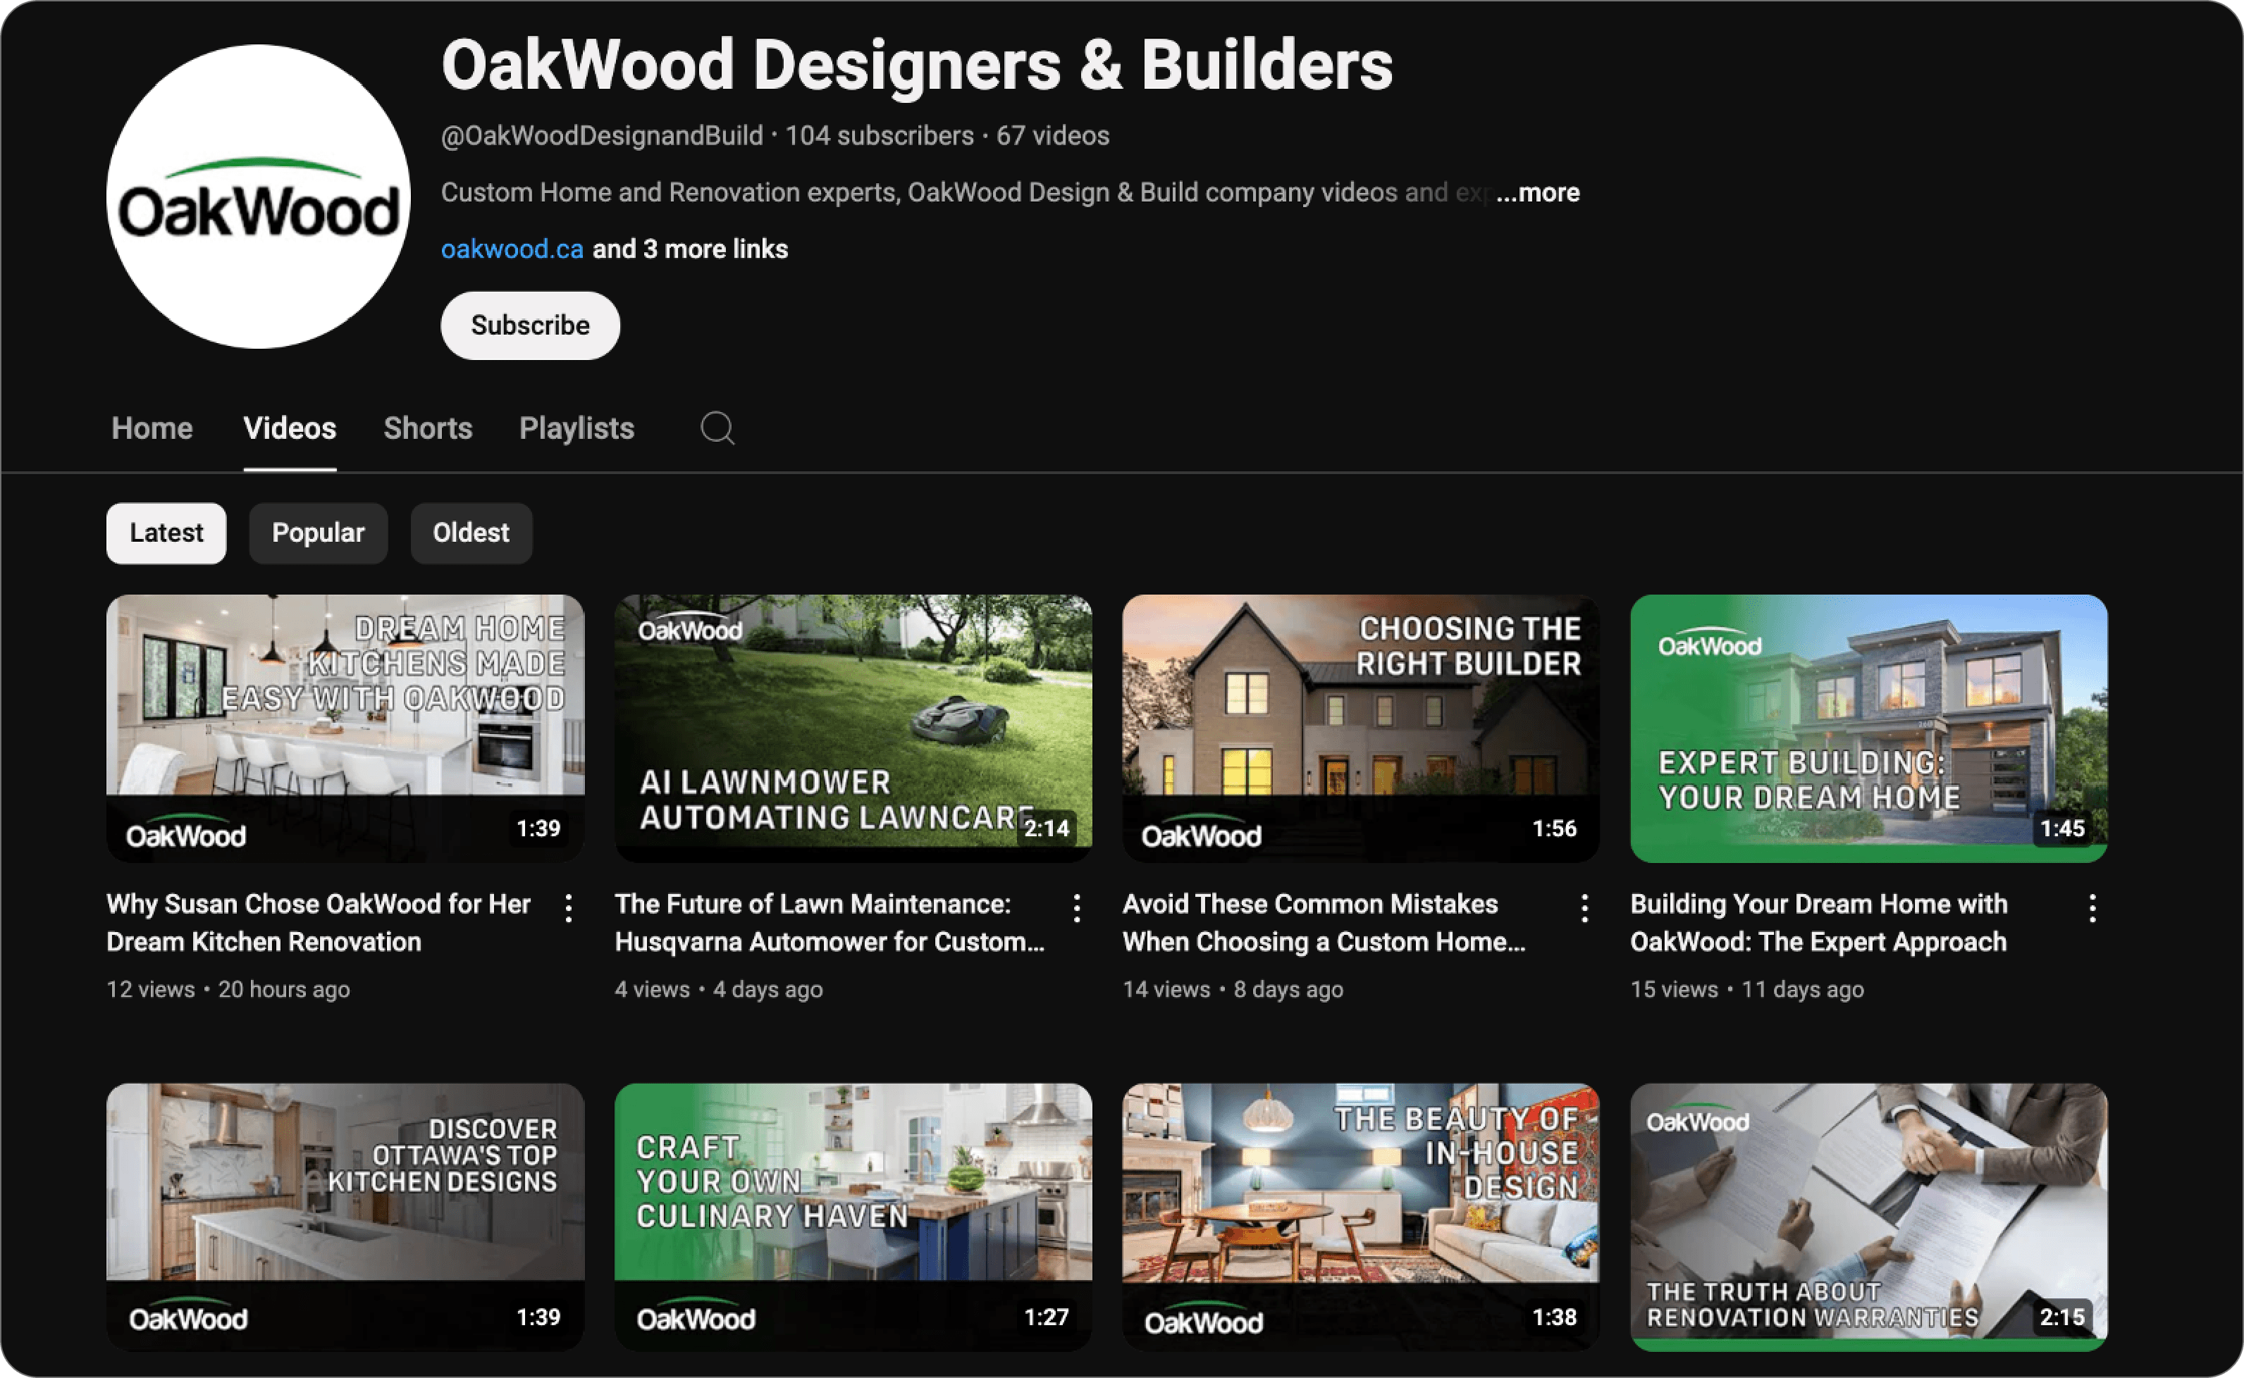The width and height of the screenshot is (2244, 1378).
Task: Click the '4 views • 4 days ago' text
Action: click(718, 989)
